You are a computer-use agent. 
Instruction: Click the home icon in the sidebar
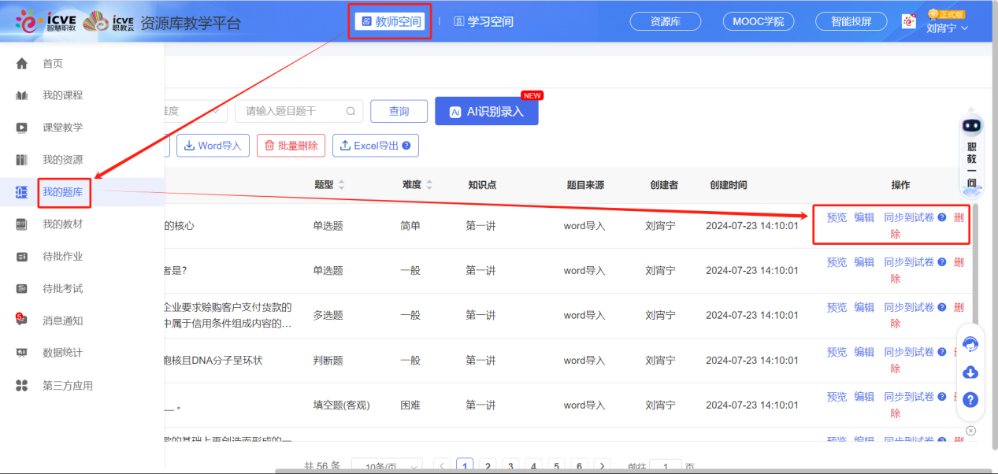tap(22, 64)
